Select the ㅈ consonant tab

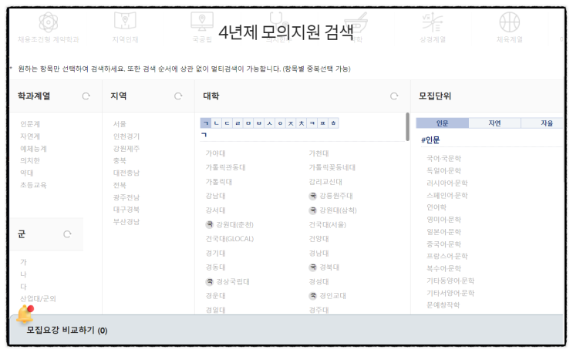[x=291, y=123]
